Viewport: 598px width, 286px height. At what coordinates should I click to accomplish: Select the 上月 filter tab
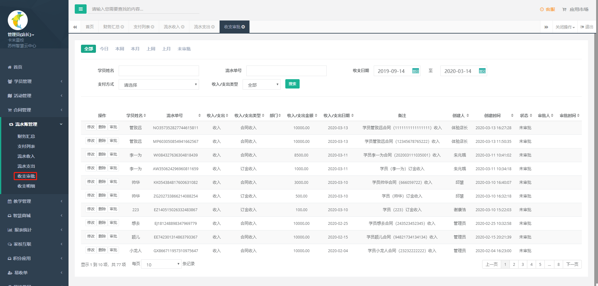166,49
